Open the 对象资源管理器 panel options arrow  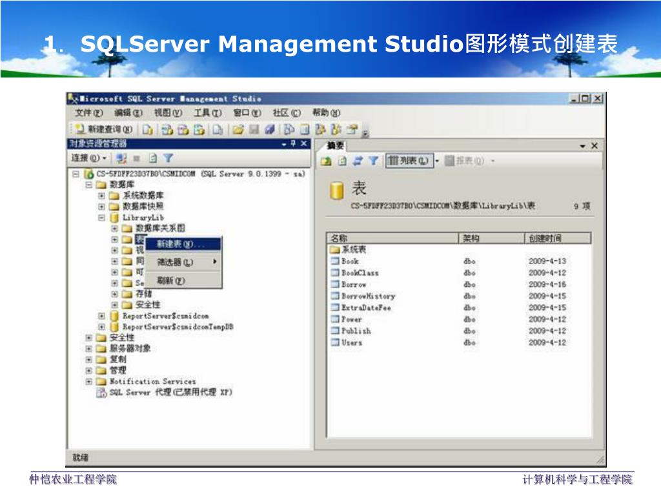coord(284,144)
